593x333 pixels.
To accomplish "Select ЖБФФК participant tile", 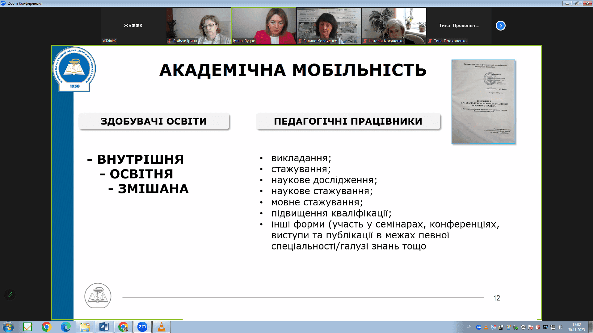I will [x=133, y=26].
